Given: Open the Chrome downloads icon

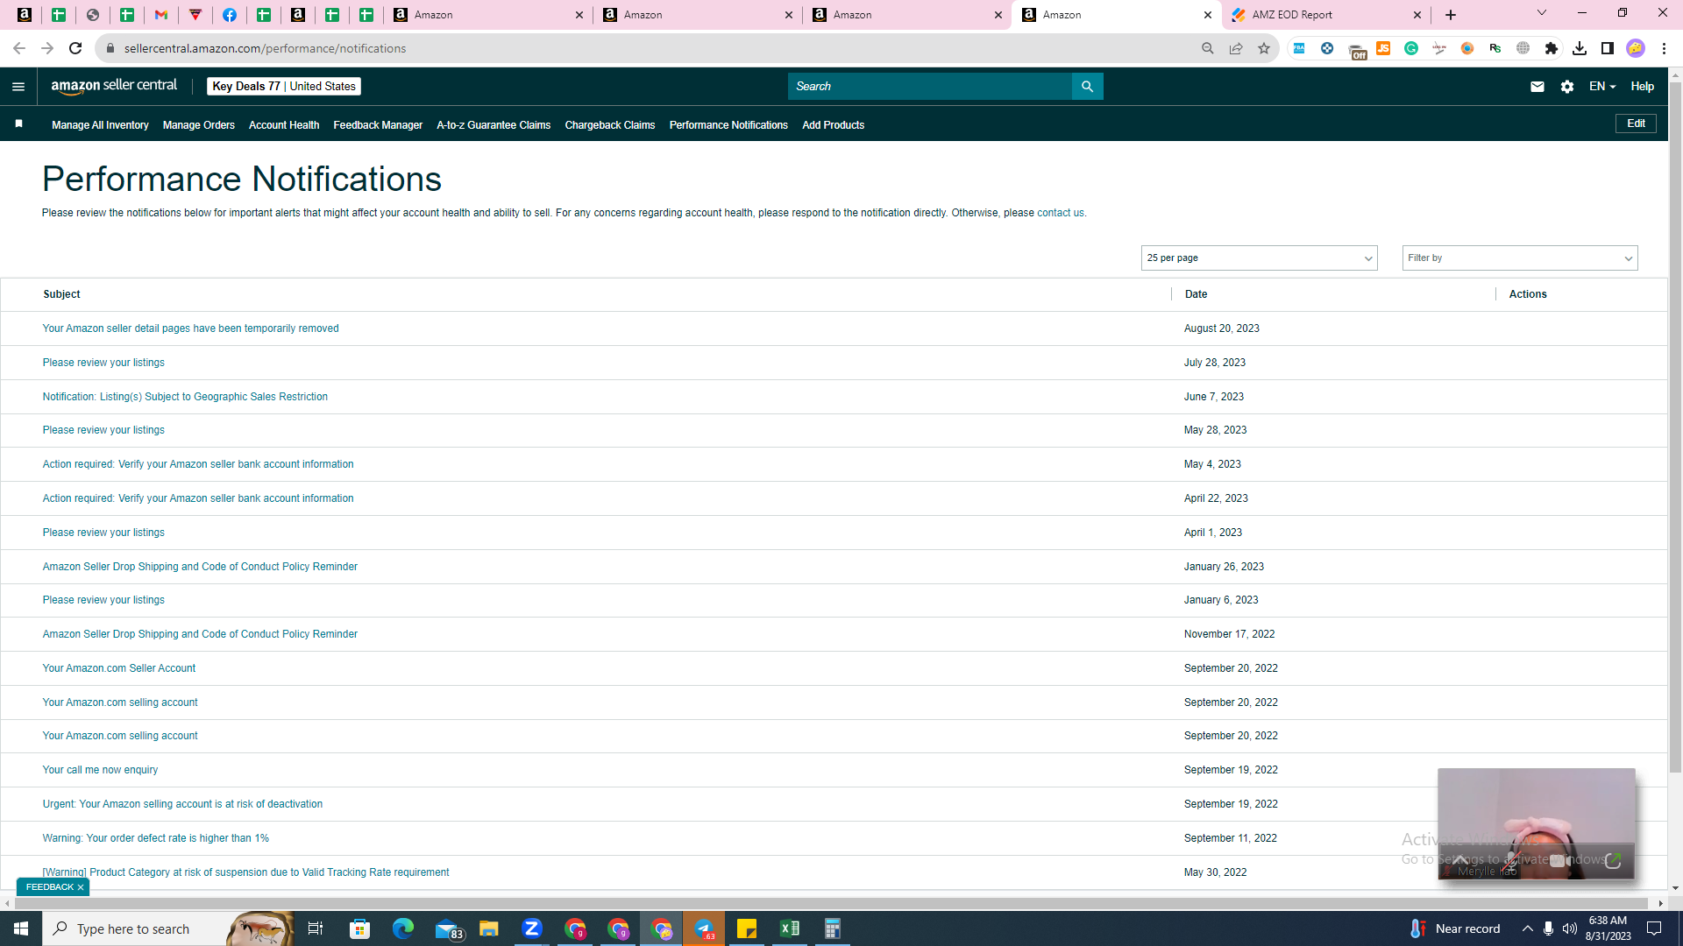Looking at the screenshot, I should pyautogui.click(x=1580, y=48).
